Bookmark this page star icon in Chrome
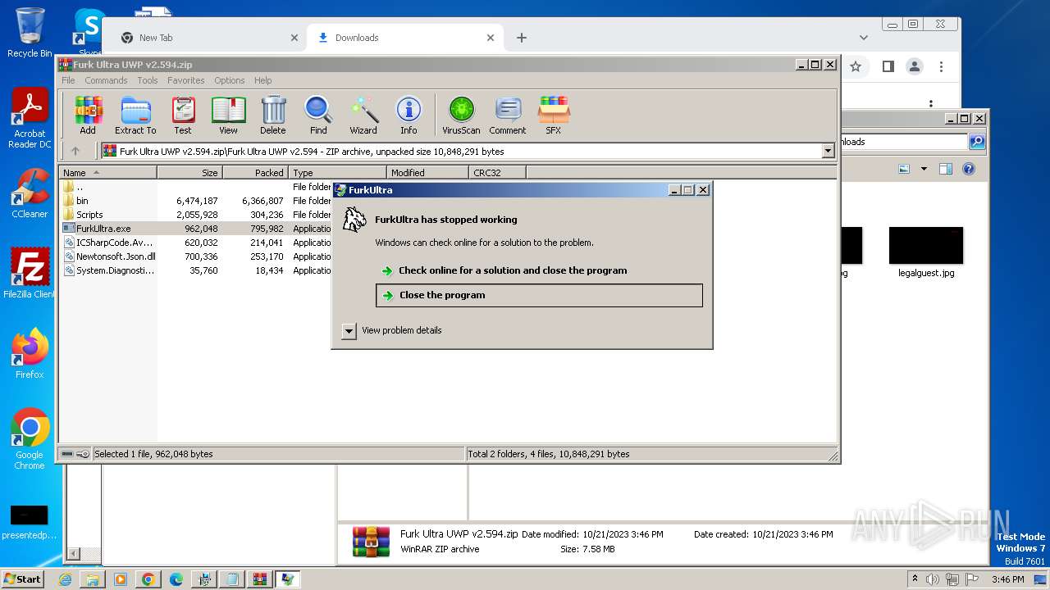Image resolution: width=1050 pixels, height=590 pixels. 856,66
